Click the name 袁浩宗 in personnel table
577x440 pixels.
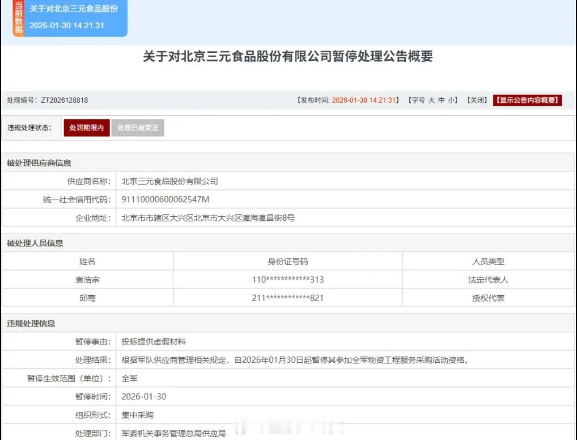point(88,280)
